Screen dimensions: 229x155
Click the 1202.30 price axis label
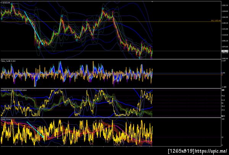tap(225, 5)
